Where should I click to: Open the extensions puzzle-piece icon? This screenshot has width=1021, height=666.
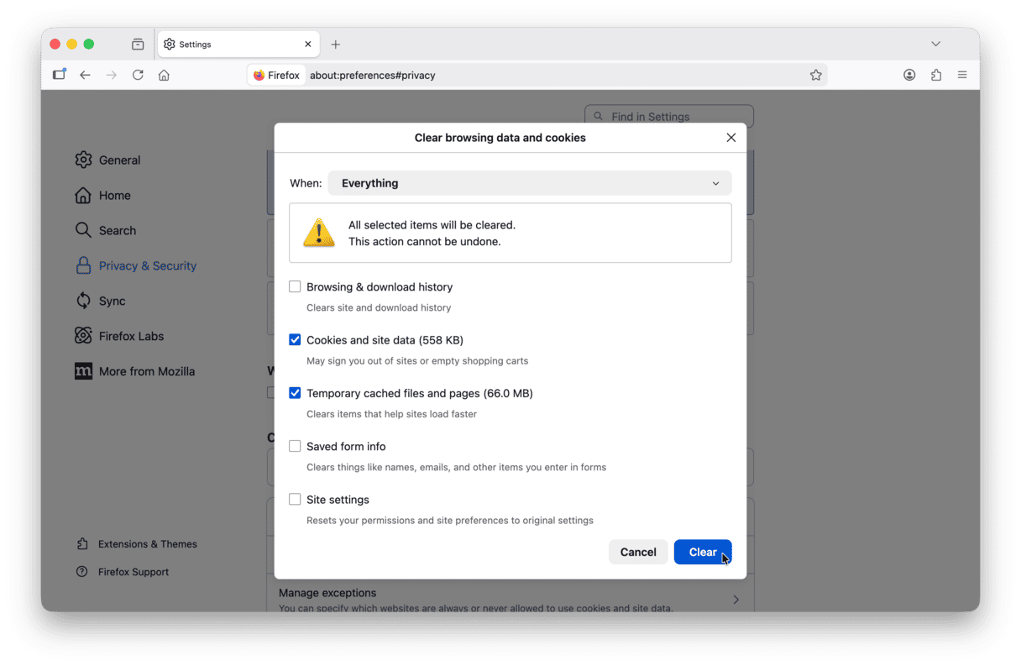936,75
